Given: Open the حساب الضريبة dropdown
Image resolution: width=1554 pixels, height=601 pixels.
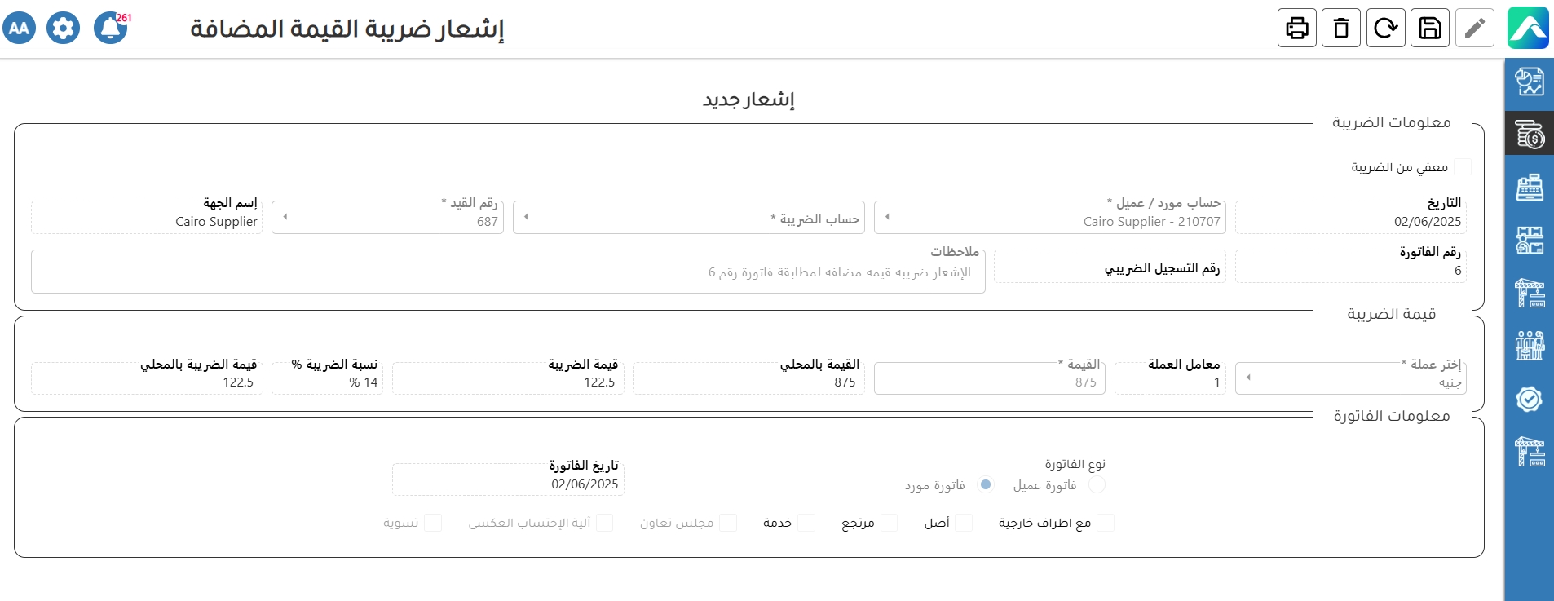Looking at the screenshot, I should tap(693, 218).
